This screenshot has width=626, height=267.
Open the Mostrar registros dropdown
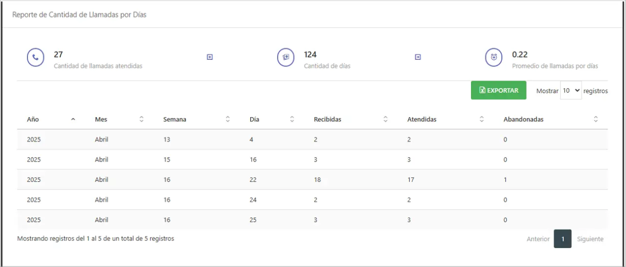tap(571, 91)
